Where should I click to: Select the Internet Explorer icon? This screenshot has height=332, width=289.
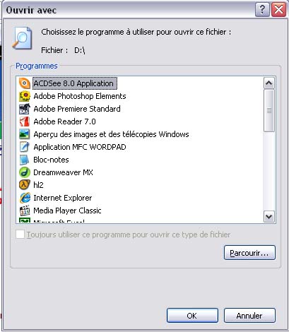click(x=25, y=198)
